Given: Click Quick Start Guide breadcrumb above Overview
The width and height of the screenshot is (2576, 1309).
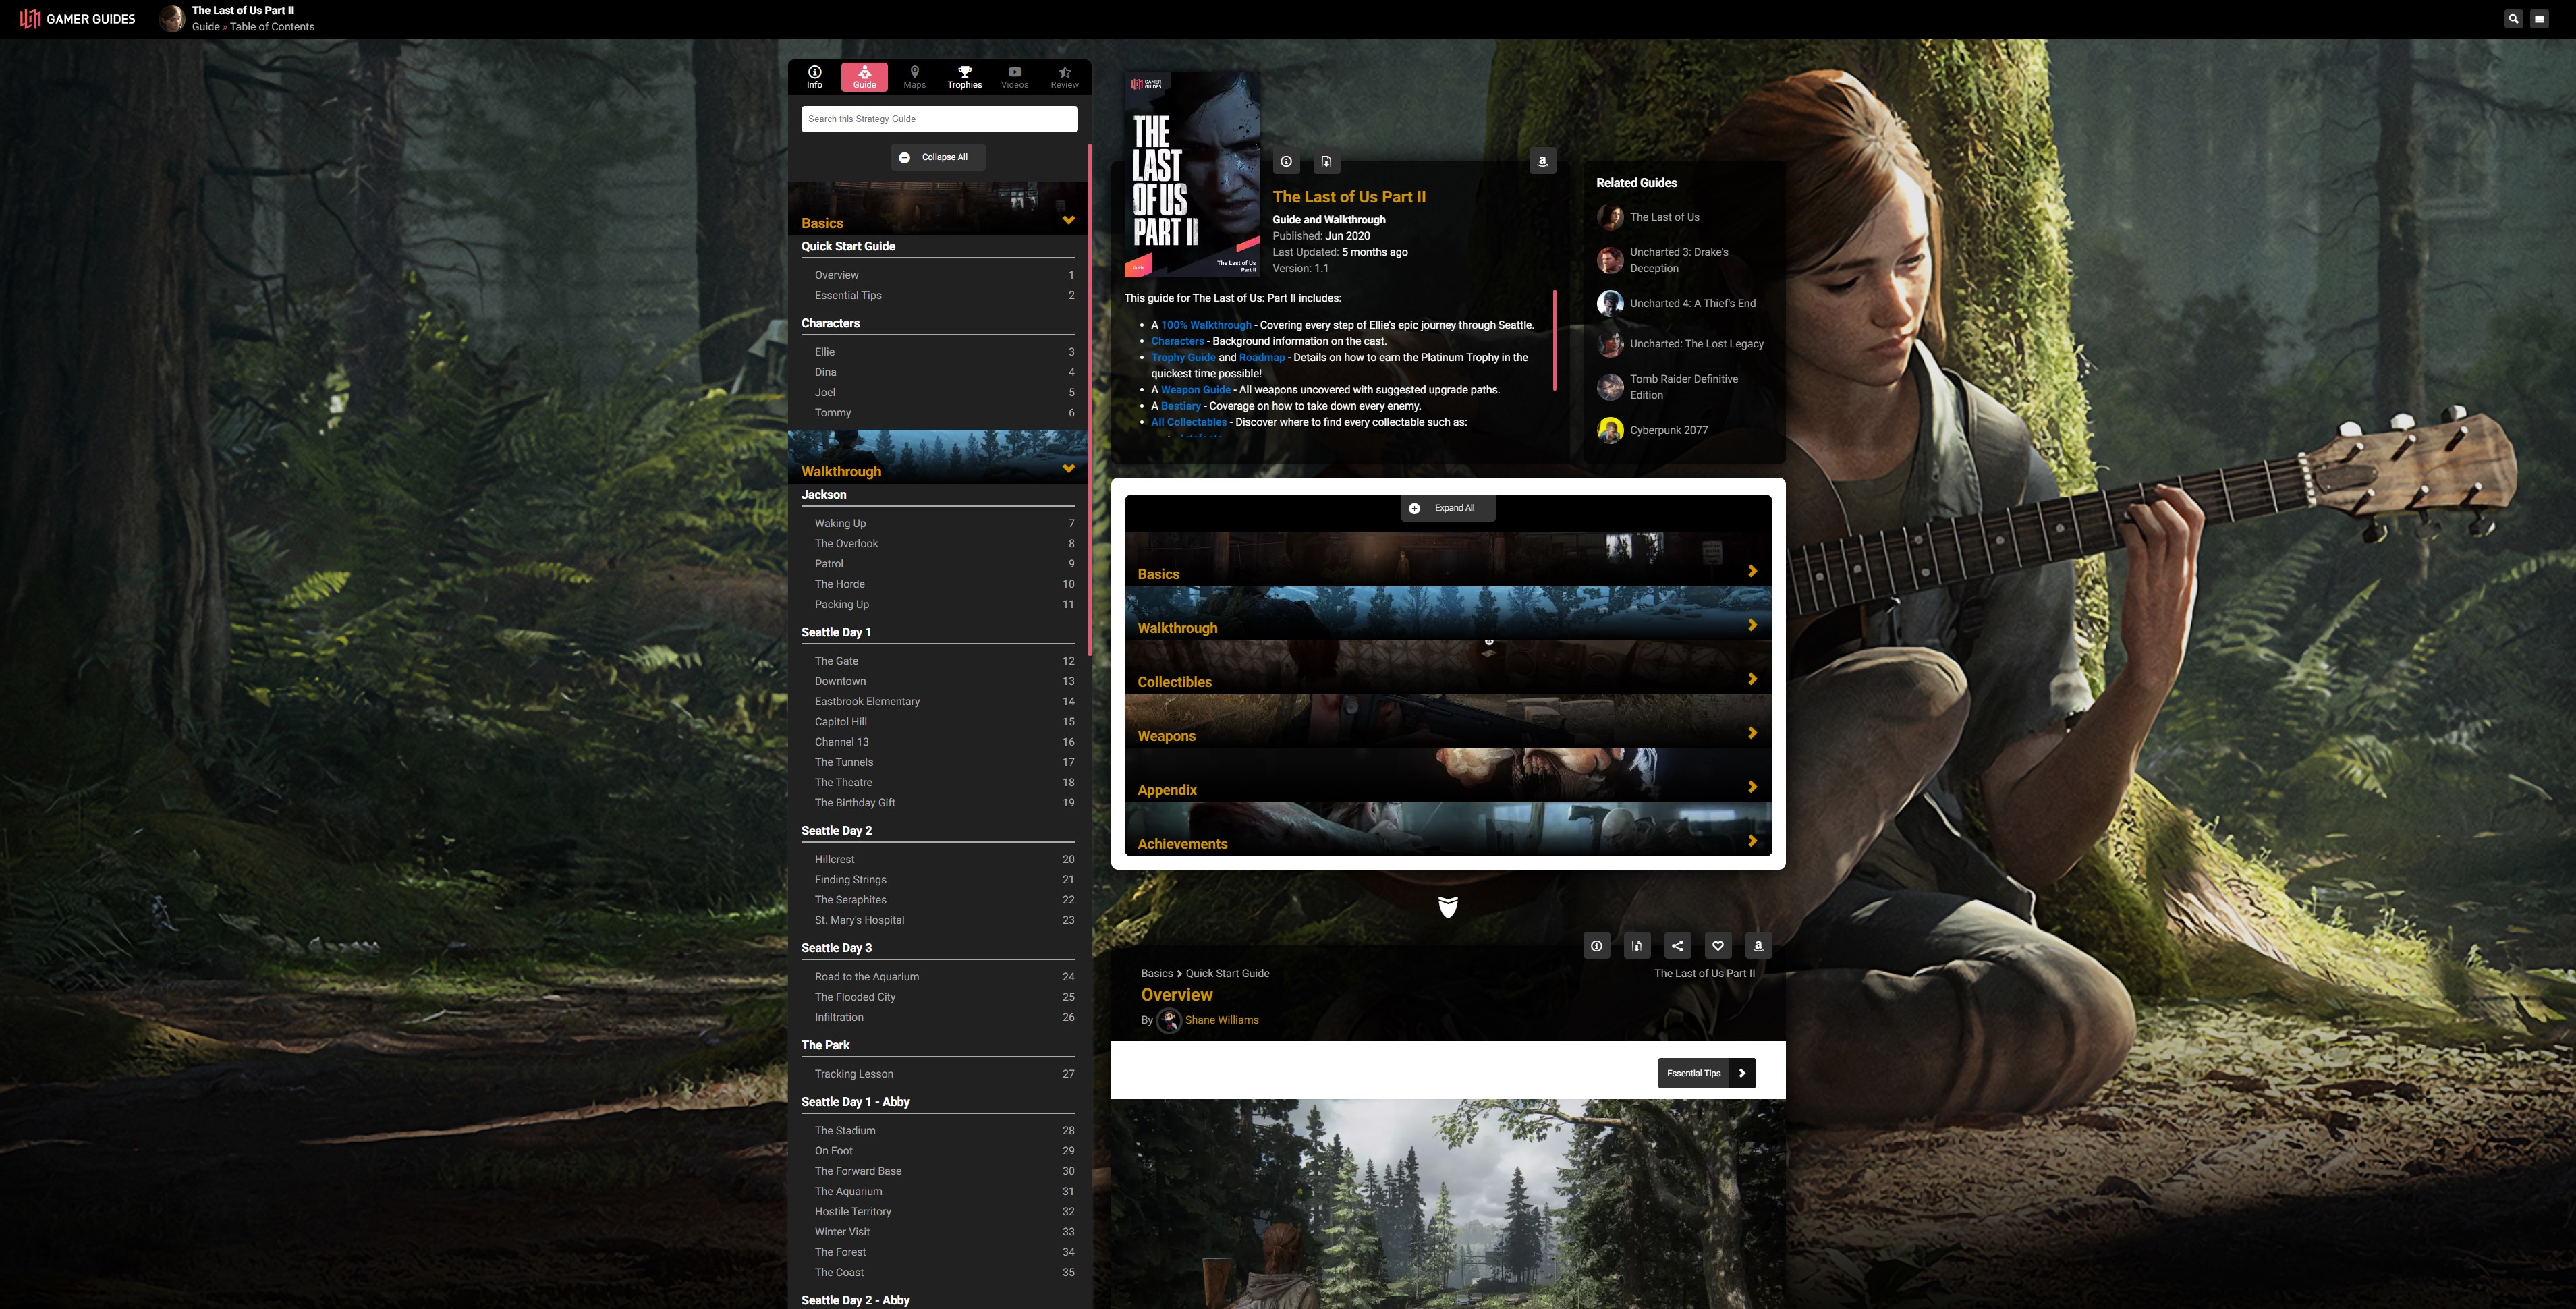Looking at the screenshot, I should point(1227,973).
